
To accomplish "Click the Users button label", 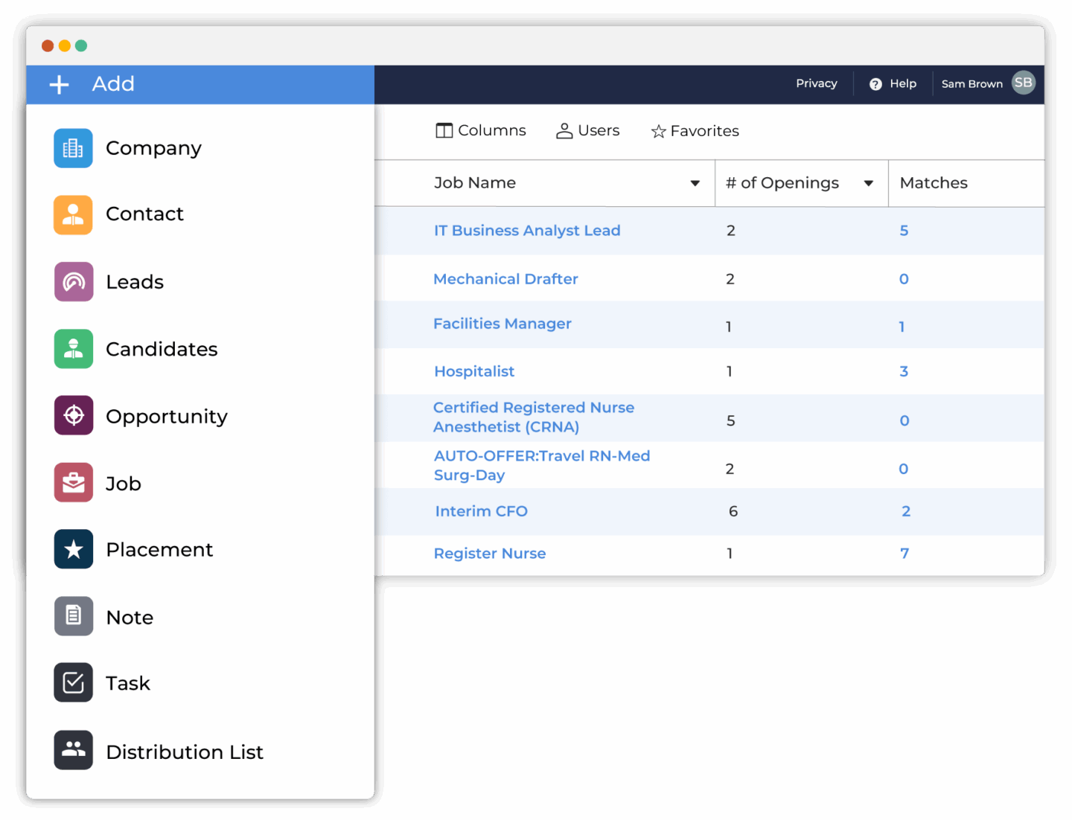I will 599,130.
